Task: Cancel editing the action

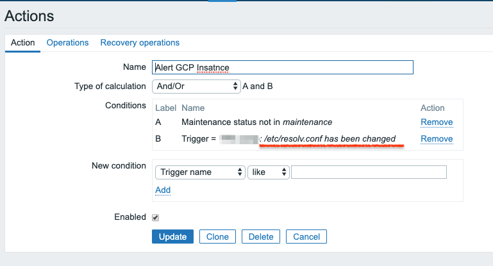Action: (306, 237)
